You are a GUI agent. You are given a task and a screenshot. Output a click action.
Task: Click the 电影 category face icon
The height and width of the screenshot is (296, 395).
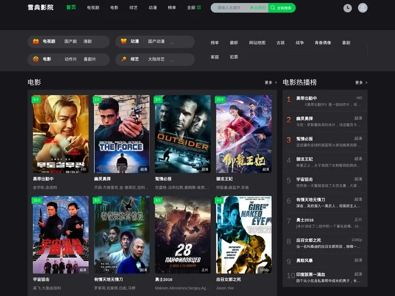tap(36, 59)
